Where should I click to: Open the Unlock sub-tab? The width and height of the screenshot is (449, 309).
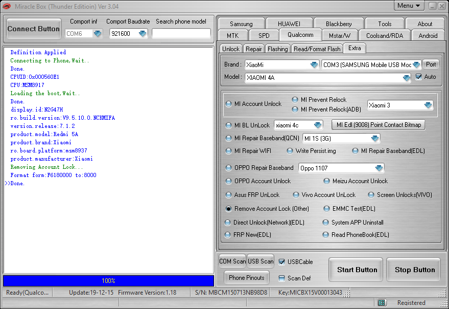coord(231,49)
